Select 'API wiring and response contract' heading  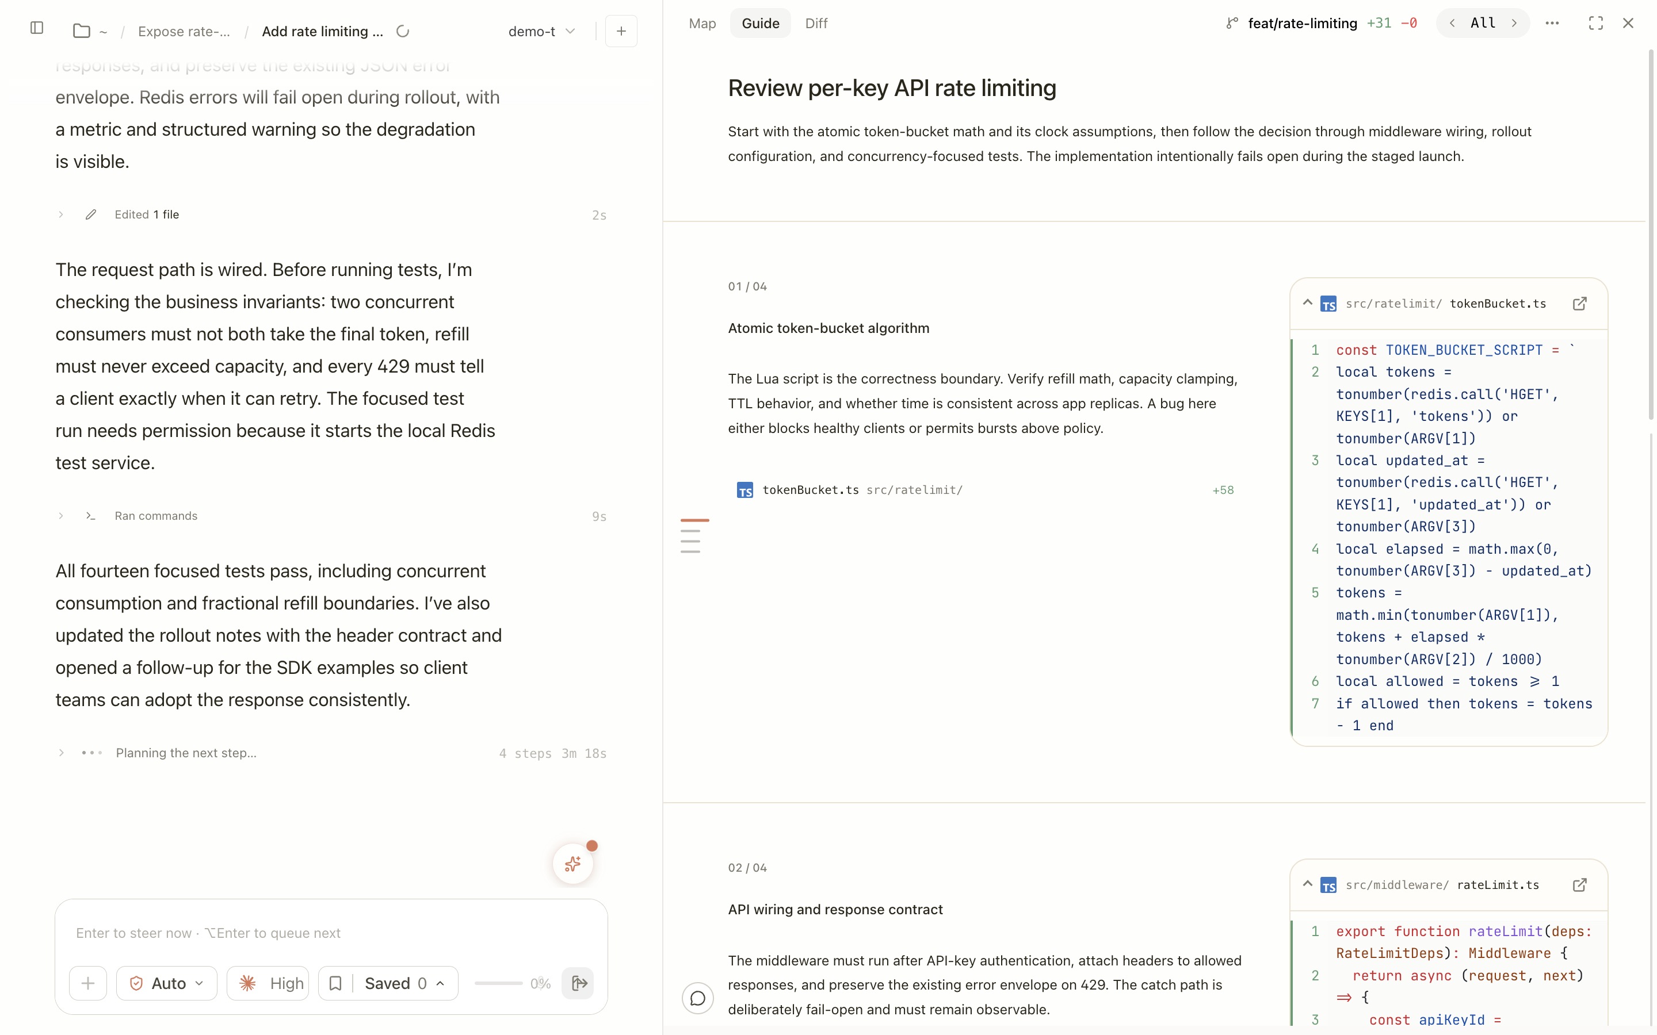835,910
